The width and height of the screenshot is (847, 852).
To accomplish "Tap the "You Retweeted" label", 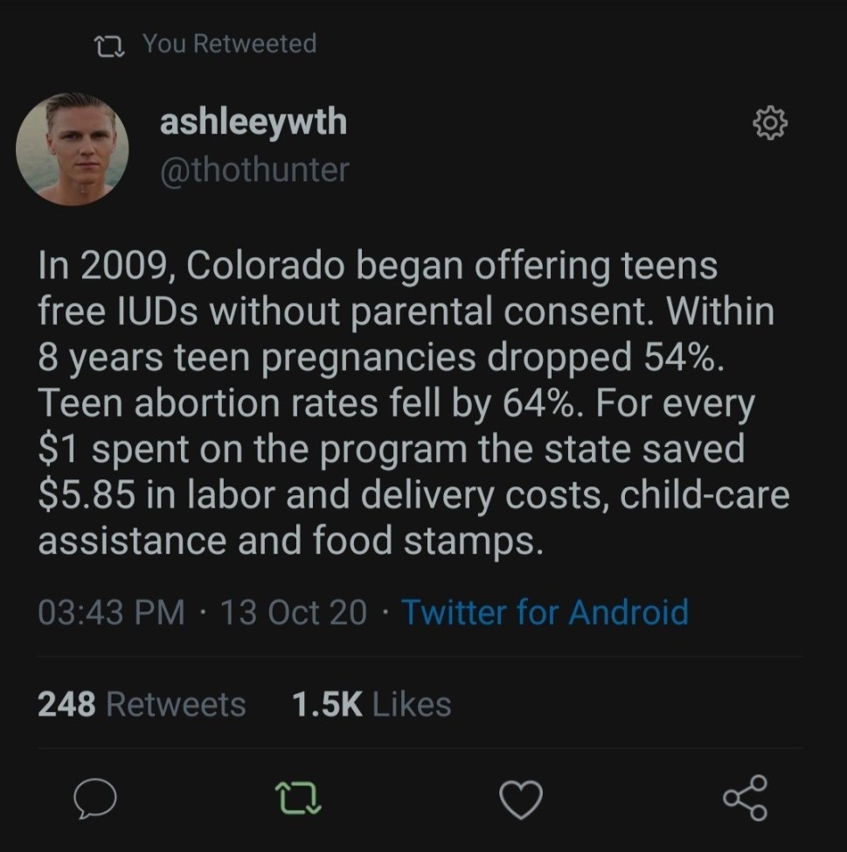I will click(x=229, y=44).
